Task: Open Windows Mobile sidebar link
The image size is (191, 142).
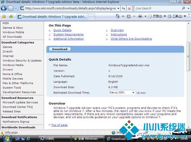Action: (x=13, y=32)
